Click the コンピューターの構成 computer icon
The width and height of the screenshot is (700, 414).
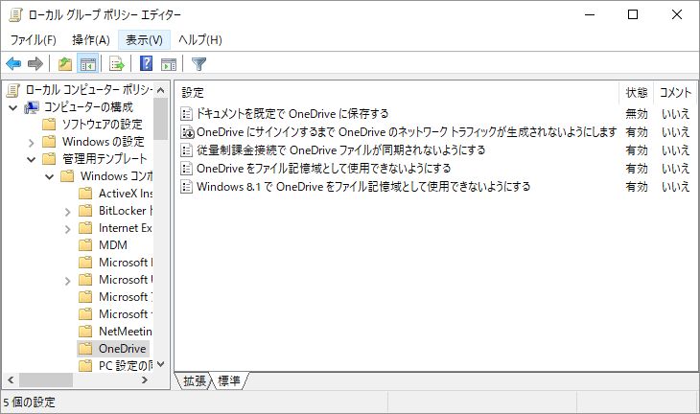[32, 107]
